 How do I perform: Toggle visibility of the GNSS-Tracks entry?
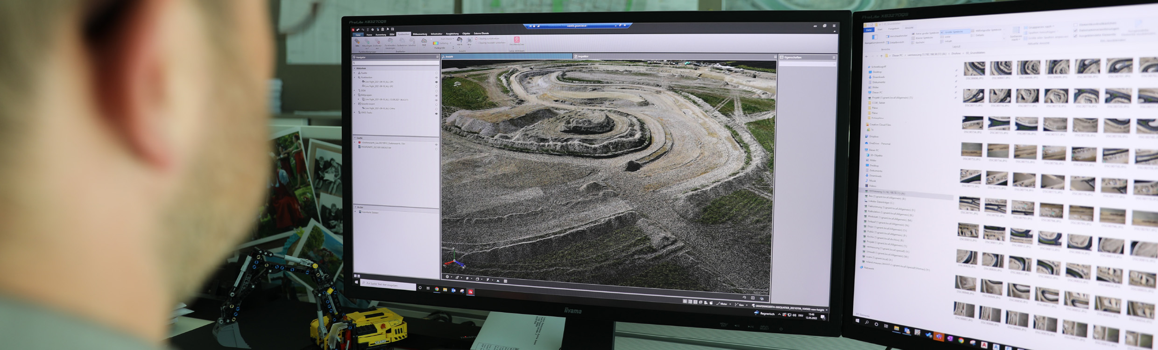click(x=437, y=113)
